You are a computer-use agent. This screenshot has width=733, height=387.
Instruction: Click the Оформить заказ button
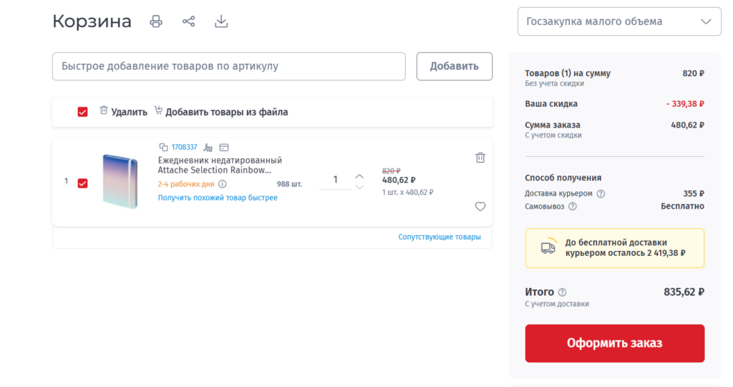[614, 343]
